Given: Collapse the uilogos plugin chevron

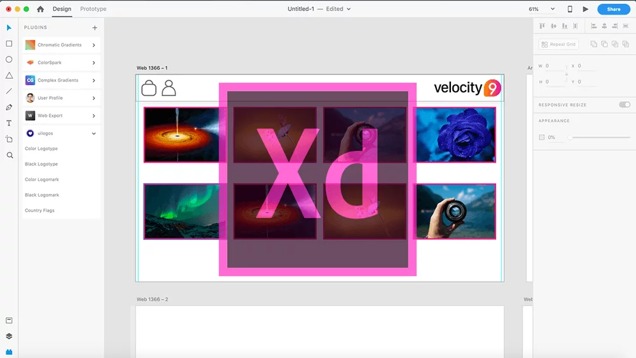Looking at the screenshot, I should (93, 134).
